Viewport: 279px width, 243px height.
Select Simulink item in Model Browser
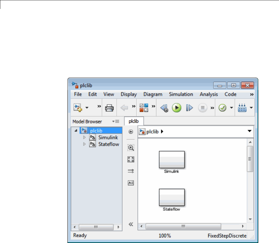click(108, 138)
